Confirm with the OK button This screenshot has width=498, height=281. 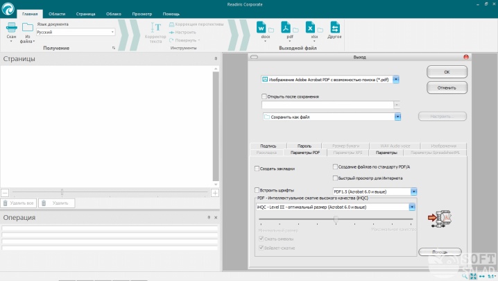[447, 72]
